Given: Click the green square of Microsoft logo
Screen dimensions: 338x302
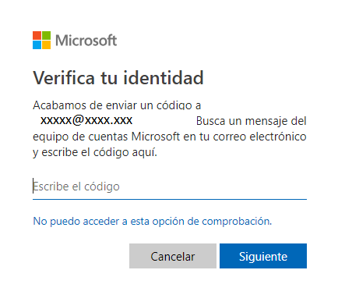Looking at the screenshot, I should click(x=46, y=36).
